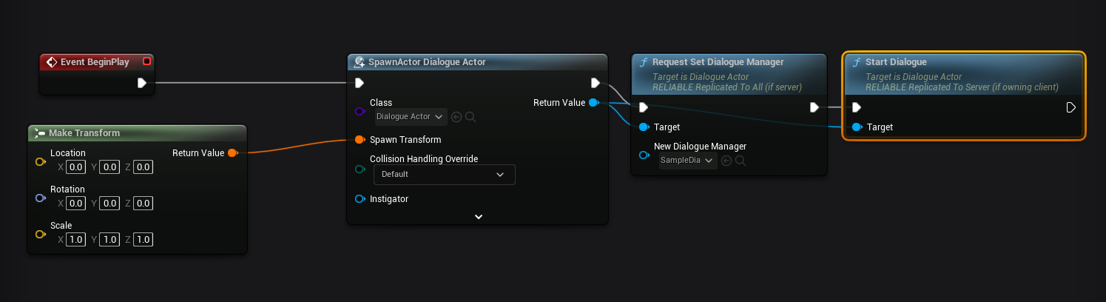Click the Location X value field

[75, 167]
